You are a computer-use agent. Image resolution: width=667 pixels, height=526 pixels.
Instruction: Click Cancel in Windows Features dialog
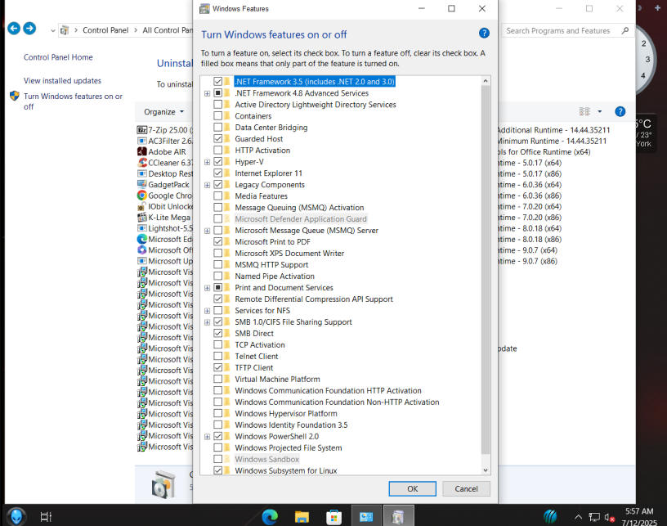click(x=466, y=488)
